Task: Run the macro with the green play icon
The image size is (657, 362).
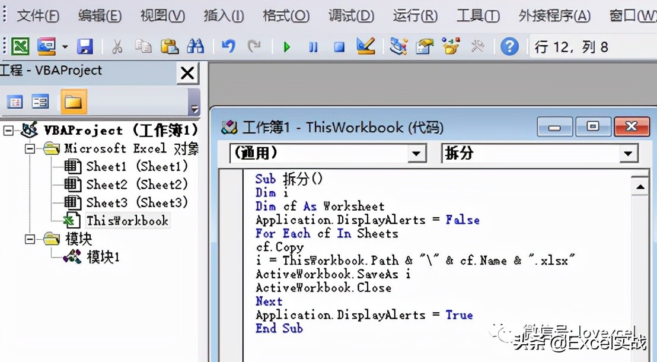Action: (x=287, y=46)
